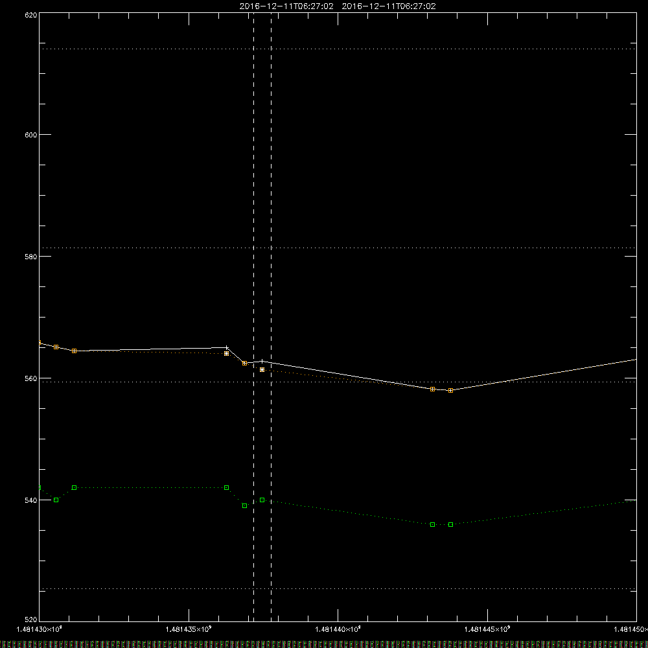Click the 580 y-axis label

point(32,257)
